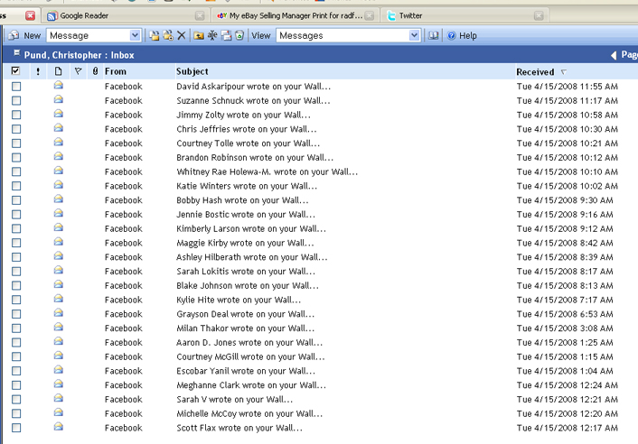Sort by item type page icon column
This screenshot has height=444, width=638.
click(58, 71)
